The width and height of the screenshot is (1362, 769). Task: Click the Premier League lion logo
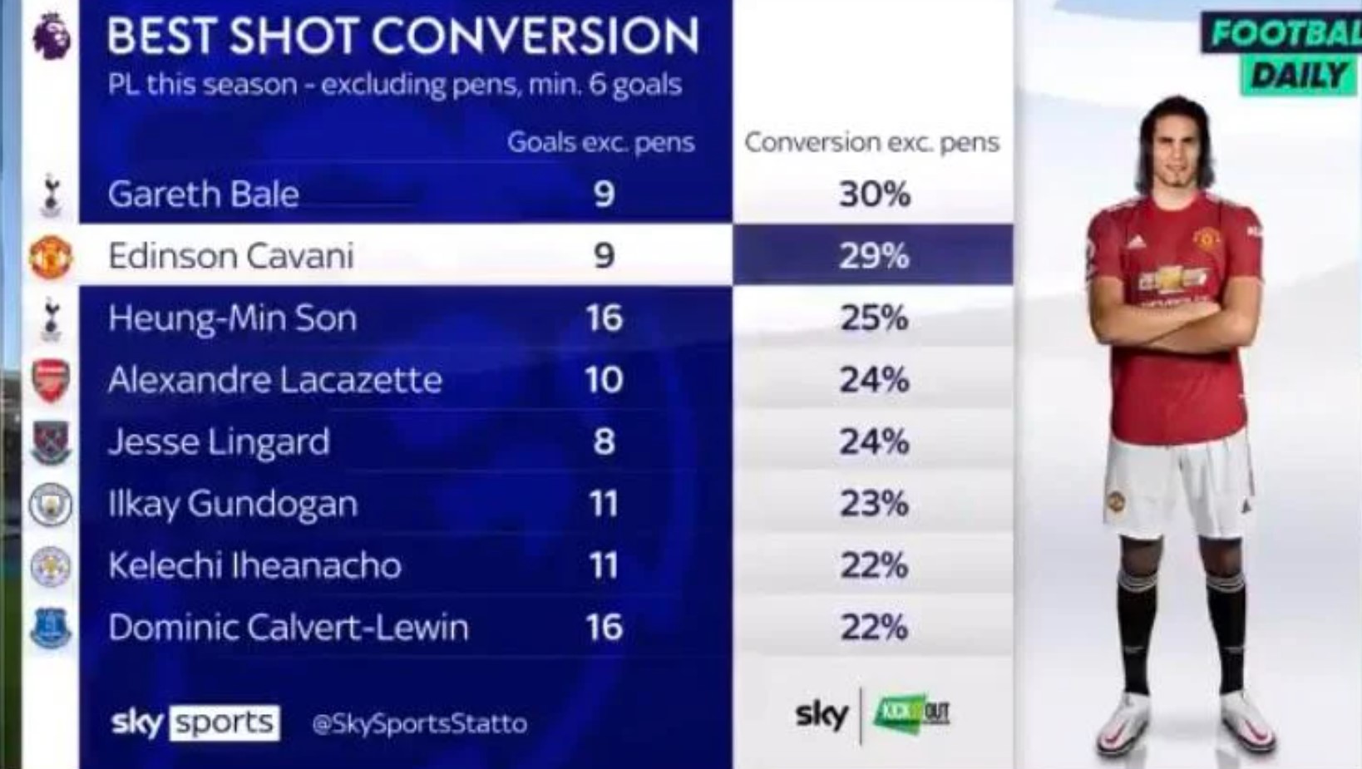[x=52, y=36]
